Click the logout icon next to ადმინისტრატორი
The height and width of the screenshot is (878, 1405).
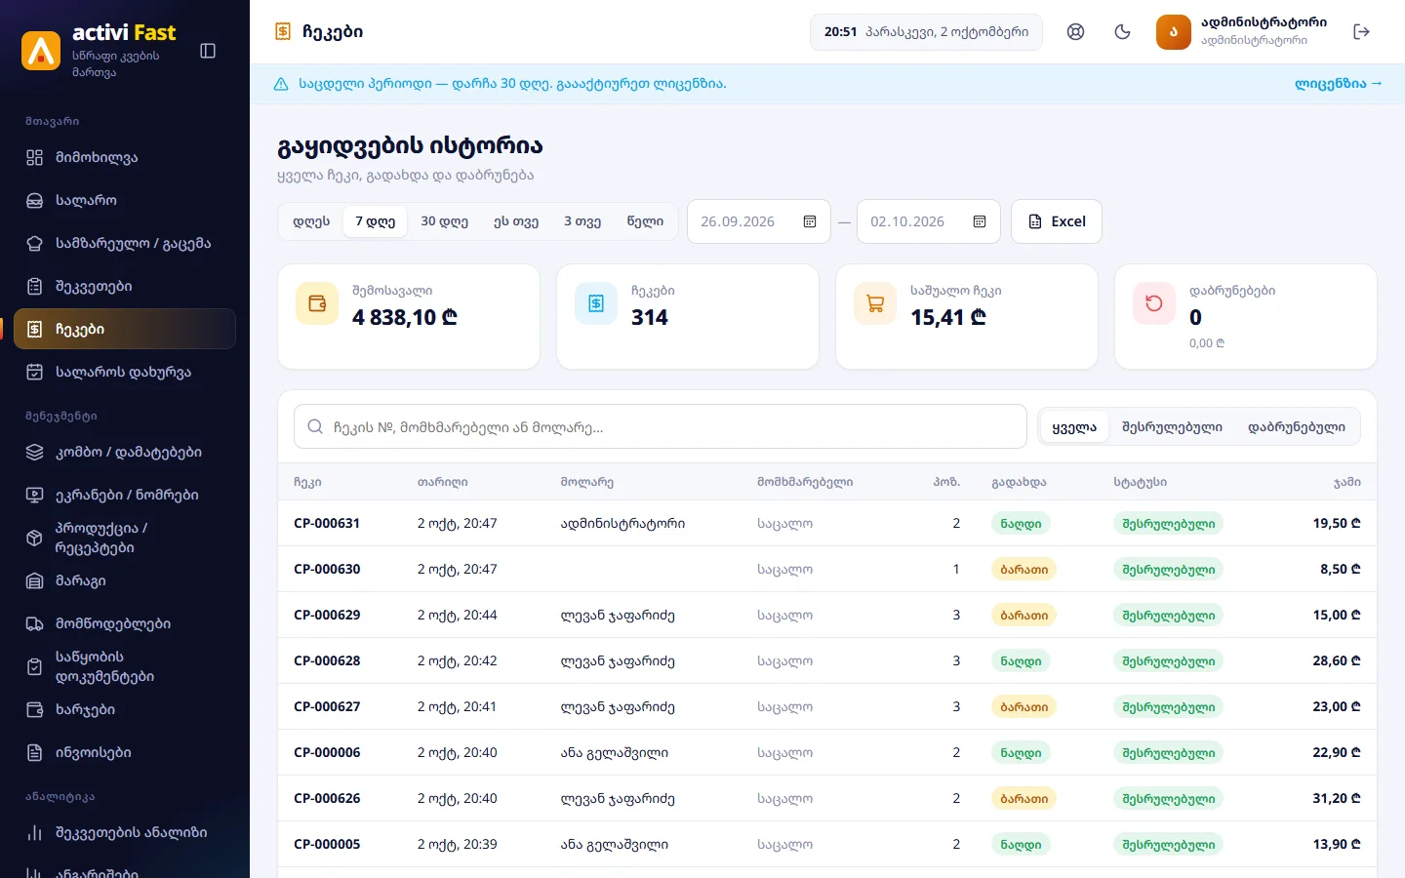[1362, 32]
